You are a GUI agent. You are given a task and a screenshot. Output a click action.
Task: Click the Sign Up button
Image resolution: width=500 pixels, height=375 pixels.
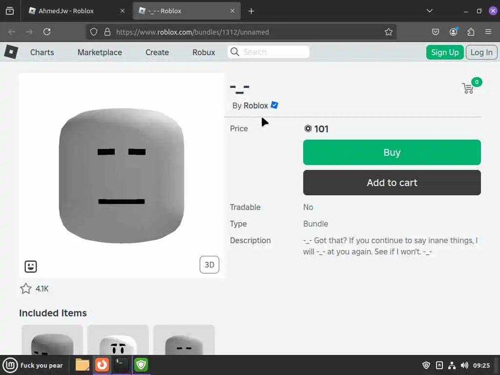(x=445, y=52)
